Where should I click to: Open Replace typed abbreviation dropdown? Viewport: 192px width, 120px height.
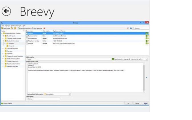tap(70, 94)
